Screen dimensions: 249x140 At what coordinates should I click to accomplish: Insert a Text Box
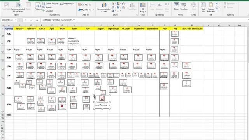pos(203,8)
